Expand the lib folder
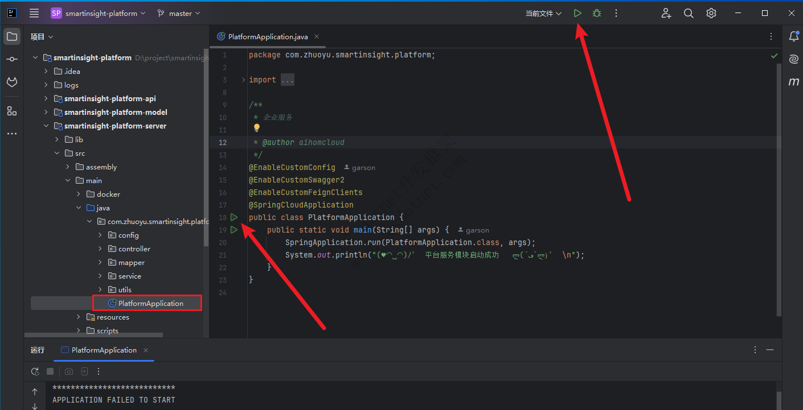Screen dimensions: 803x410 (57, 139)
